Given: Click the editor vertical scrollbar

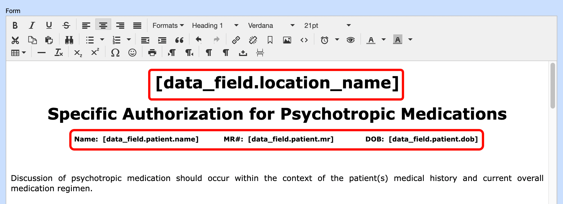Looking at the screenshot, I should [552, 86].
